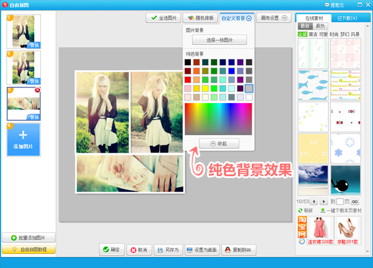Collapse the color panel with 收起
373x268 pixels.
point(218,143)
